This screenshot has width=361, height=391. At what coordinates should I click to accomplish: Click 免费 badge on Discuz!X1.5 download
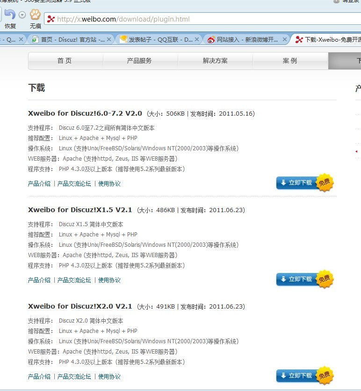[x=325, y=279]
